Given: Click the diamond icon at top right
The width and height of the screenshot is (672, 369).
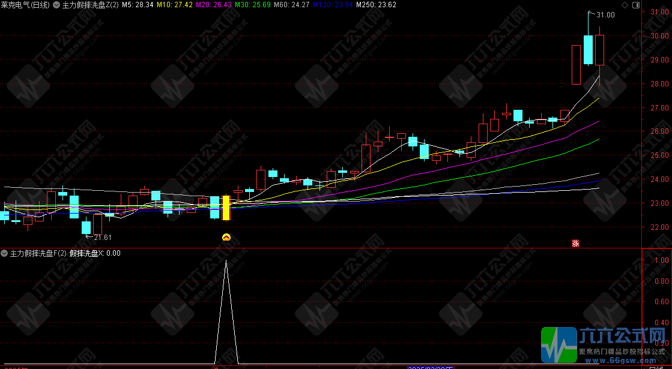Looking at the screenshot, I should 625,5.
